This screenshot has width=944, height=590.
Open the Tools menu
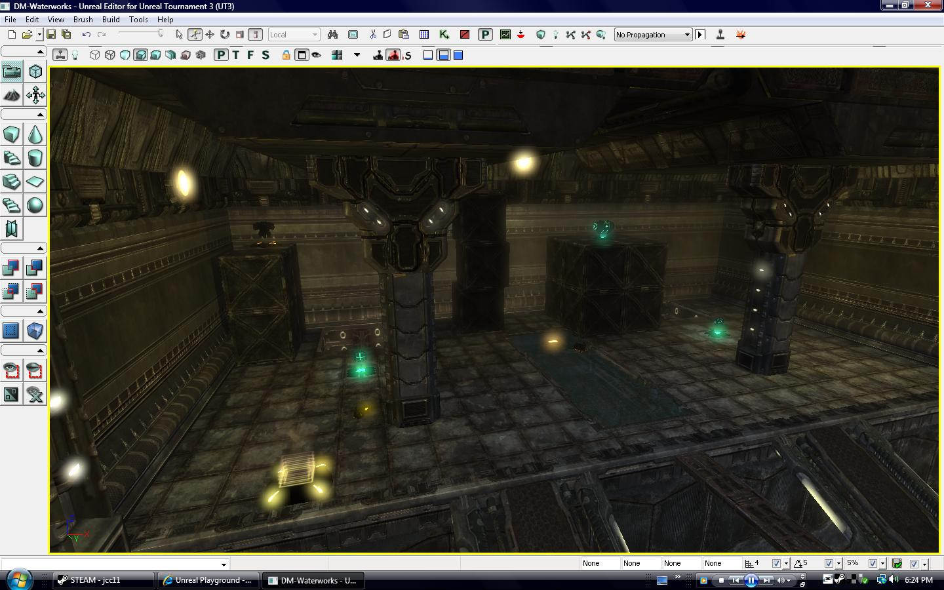click(138, 19)
